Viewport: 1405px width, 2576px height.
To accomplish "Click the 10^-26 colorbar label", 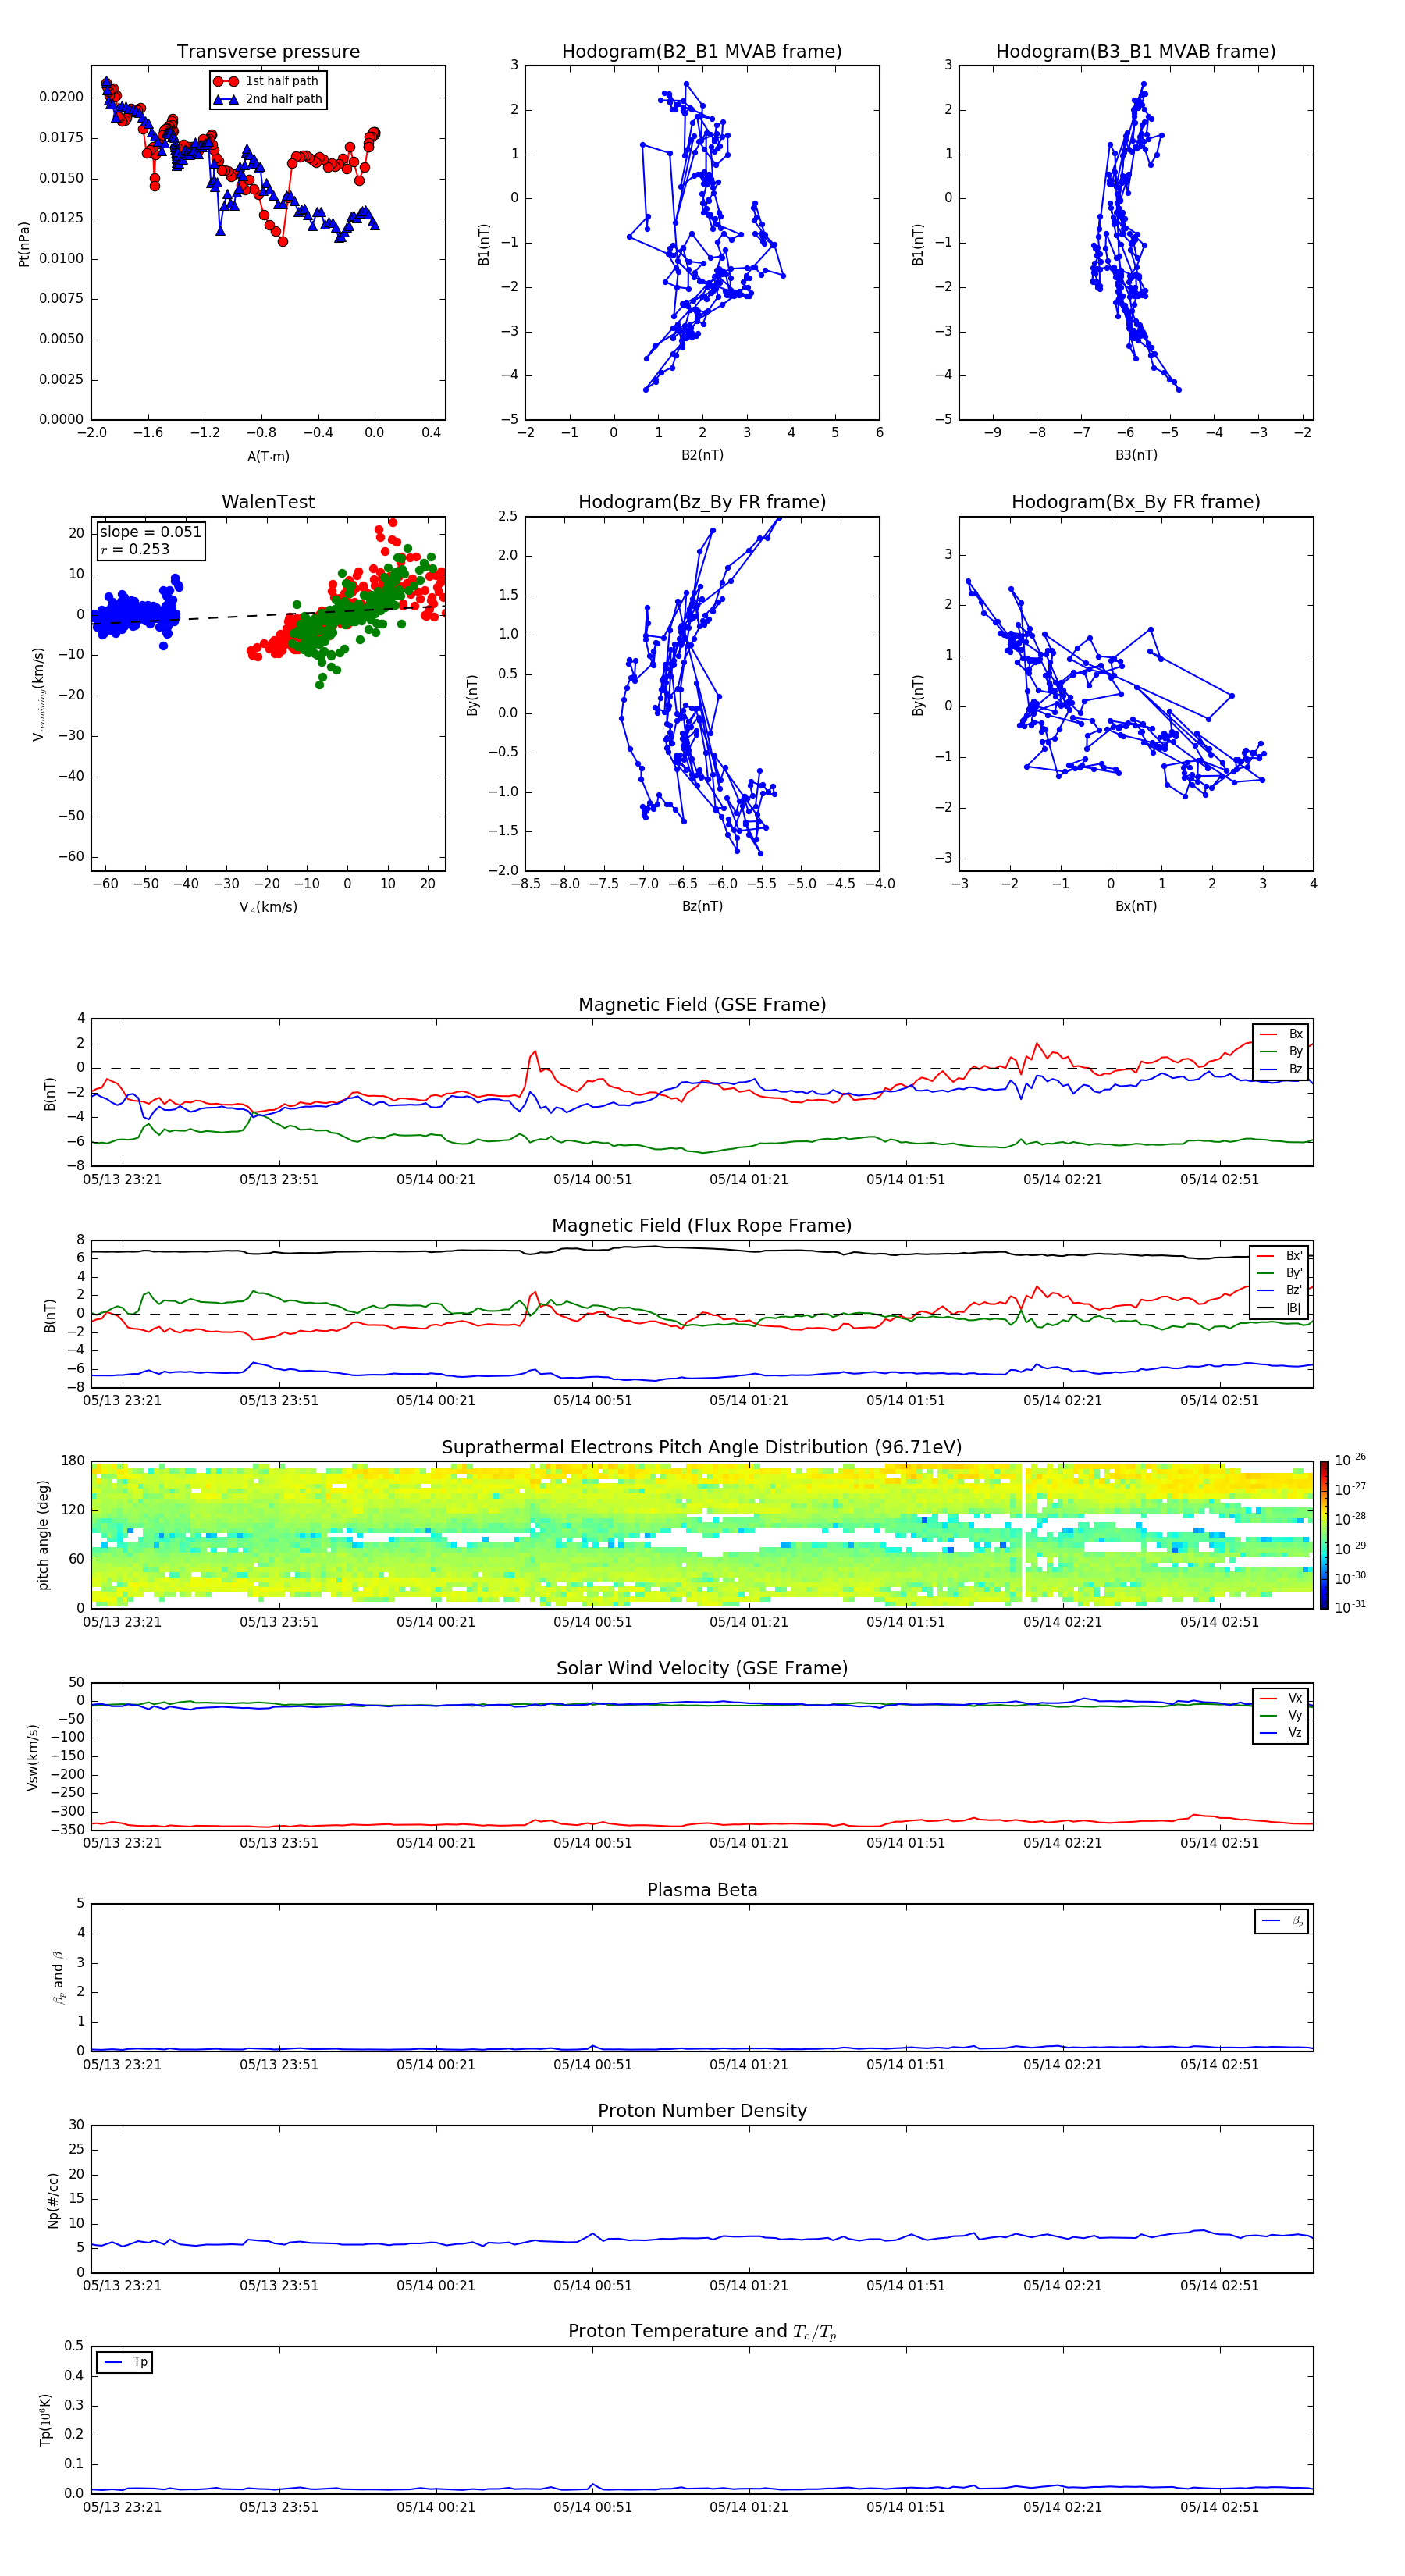I will click(1350, 1460).
